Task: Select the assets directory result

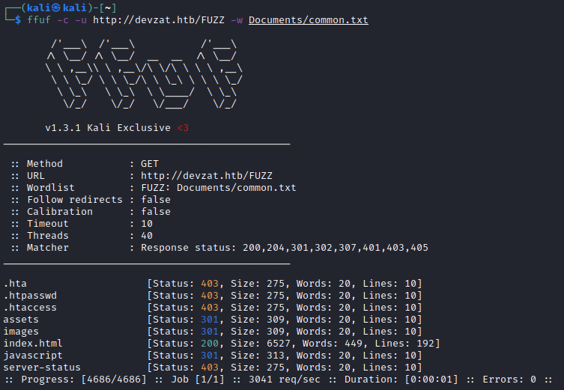Action: click(21, 320)
